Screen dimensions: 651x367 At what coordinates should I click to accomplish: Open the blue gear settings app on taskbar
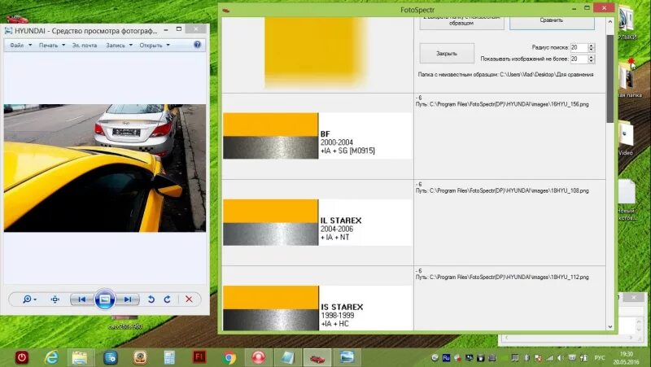click(x=111, y=357)
